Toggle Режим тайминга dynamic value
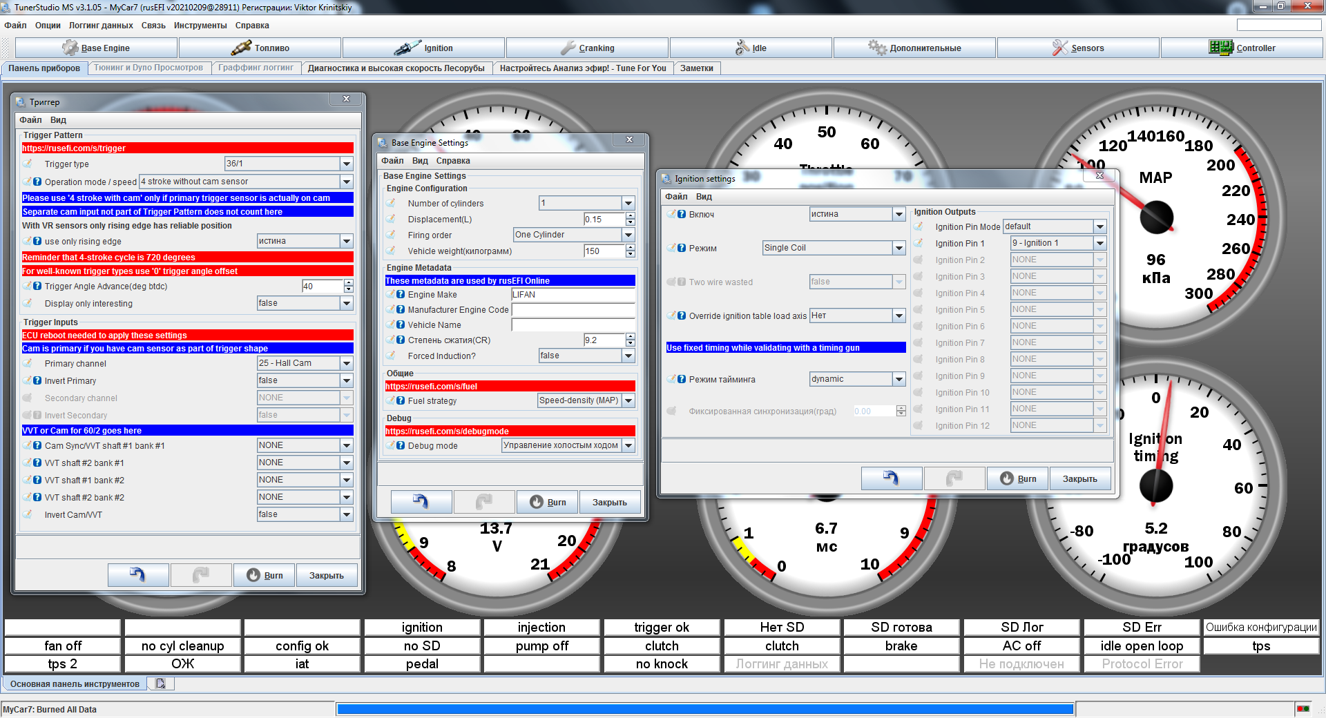This screenshot has height=718, width=1326. click(x=858, y=379)
